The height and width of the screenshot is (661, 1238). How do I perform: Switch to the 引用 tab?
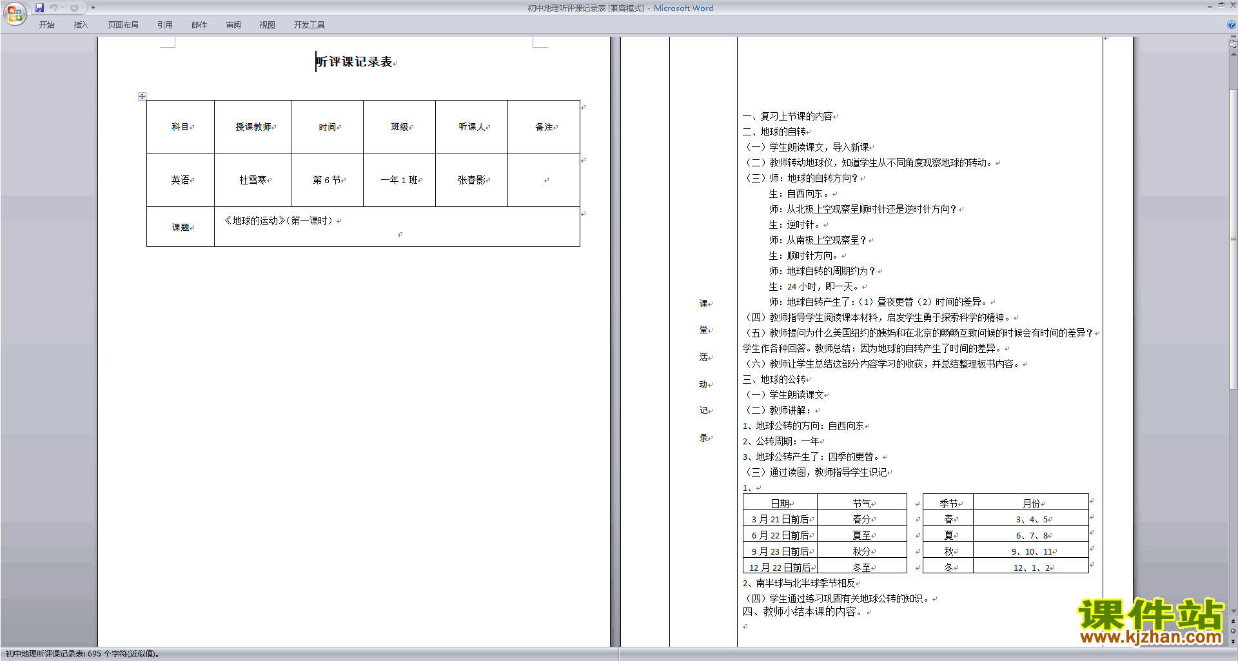(x=165, y=25)
